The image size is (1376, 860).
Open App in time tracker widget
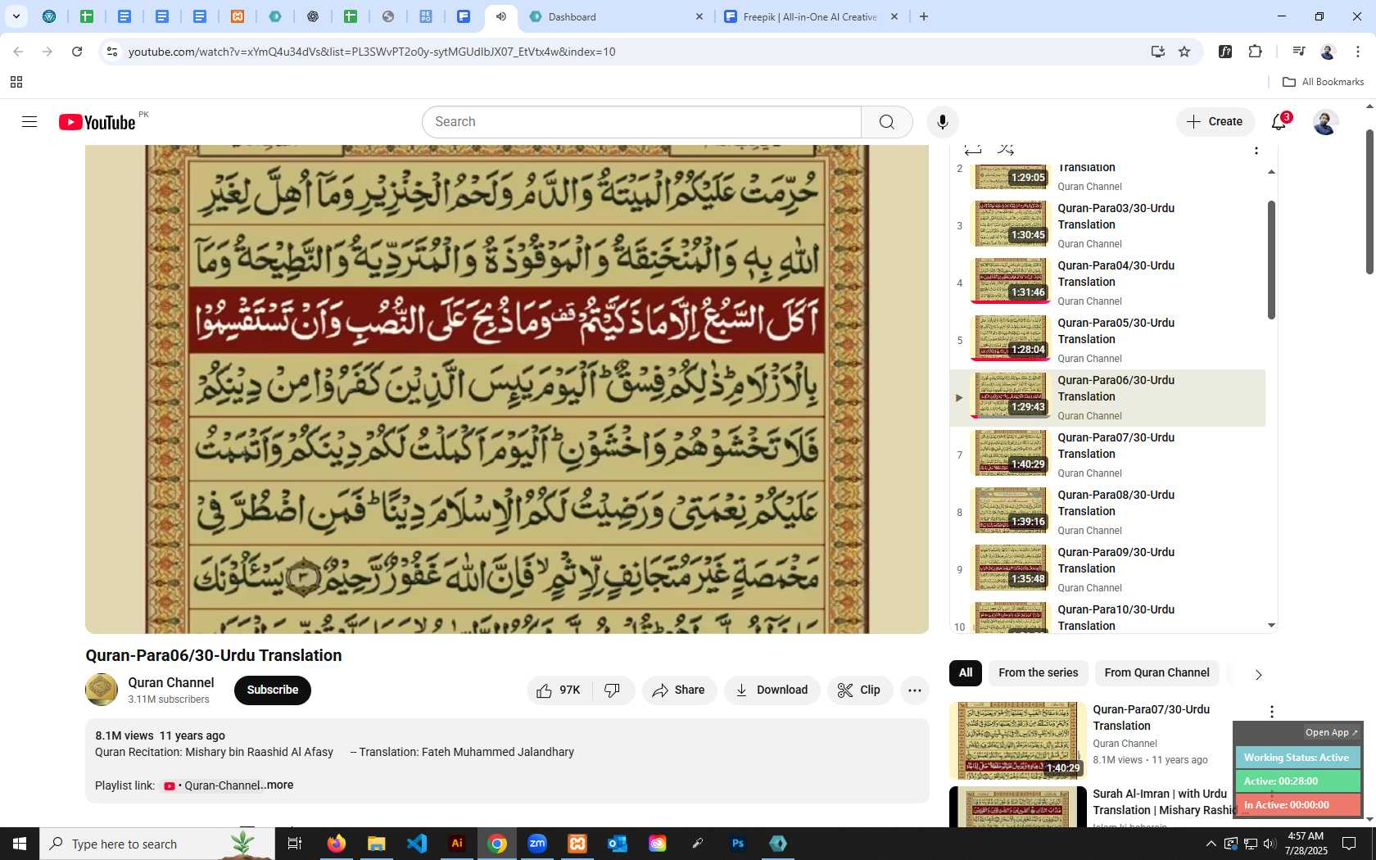pyautogui.click(x=1331, y=732)
